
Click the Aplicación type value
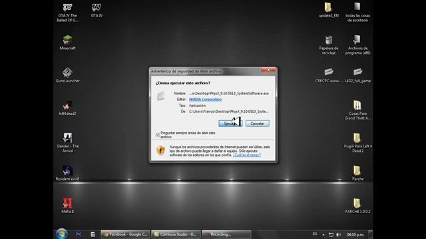[x=197, y=106]
